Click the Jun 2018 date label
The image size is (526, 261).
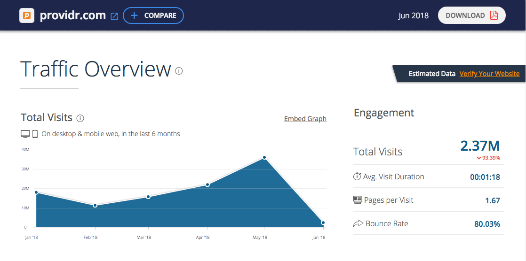(x=413, y=15)
